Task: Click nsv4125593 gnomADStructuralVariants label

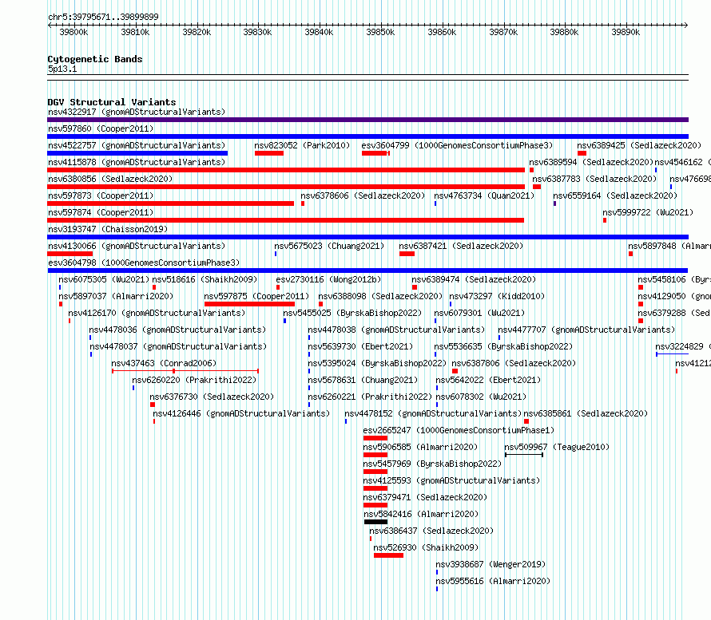Action: pyautogui.click(x=451, y=480)
